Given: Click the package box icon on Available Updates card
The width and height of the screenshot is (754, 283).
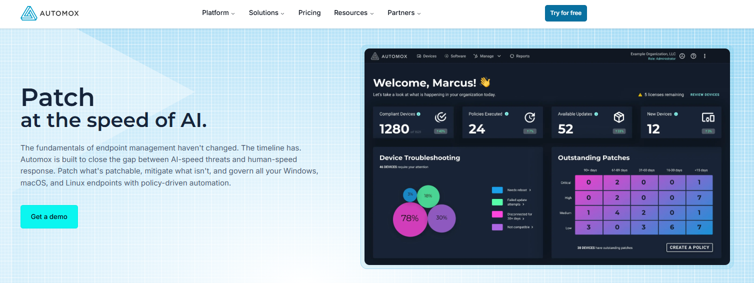Looking at the screenshot, I should coord(619,117).
